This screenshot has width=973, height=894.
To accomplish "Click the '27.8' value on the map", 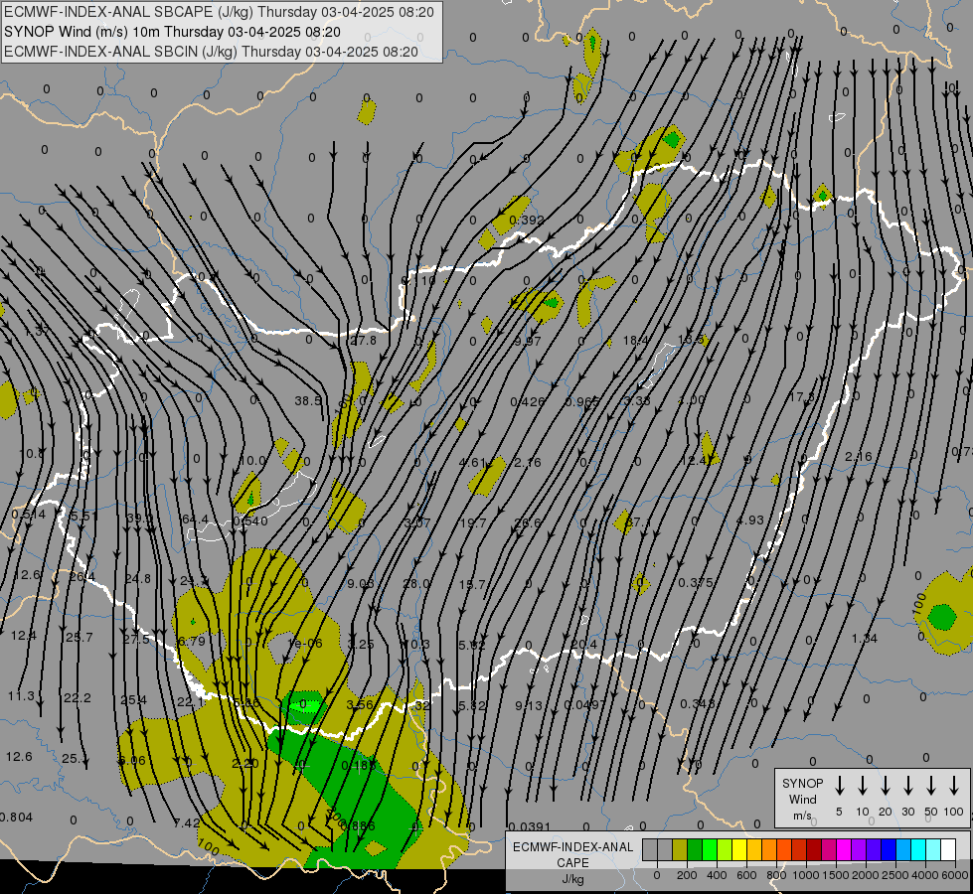I will coord(364,340).
